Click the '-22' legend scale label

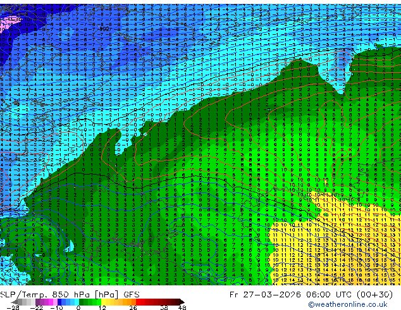(x=37, y=307)
